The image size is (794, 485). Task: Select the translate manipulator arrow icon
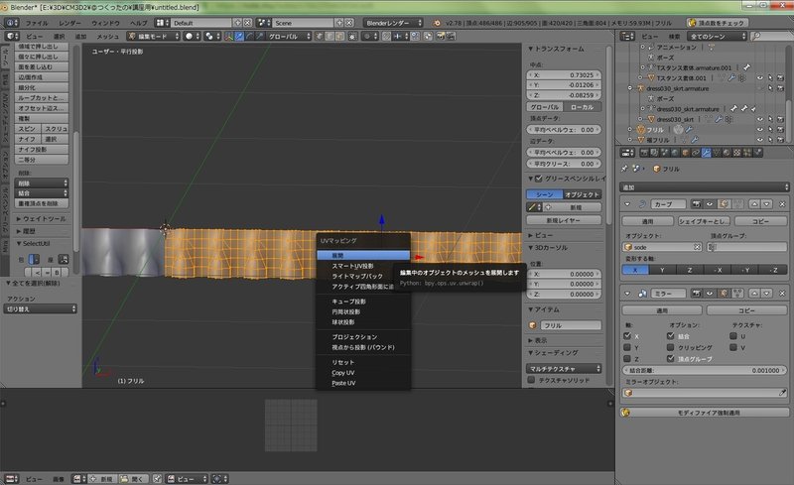pos(239,36)
